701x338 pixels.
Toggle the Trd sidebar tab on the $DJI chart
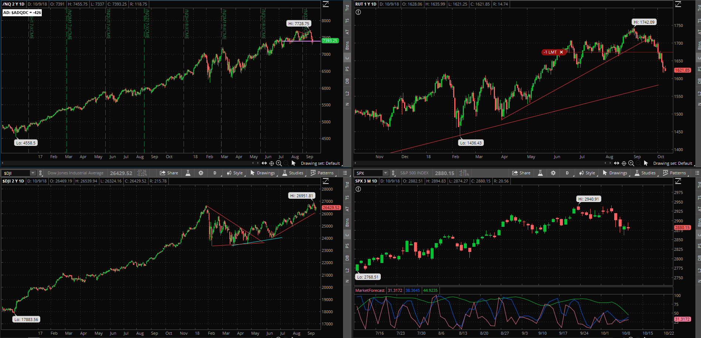point(347,185)
